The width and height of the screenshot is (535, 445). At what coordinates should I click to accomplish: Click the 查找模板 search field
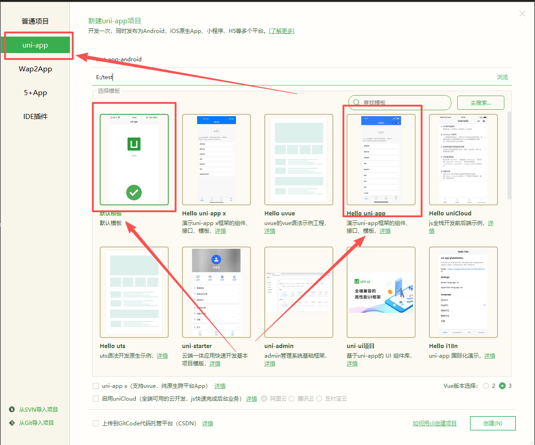tap(400, 102)
